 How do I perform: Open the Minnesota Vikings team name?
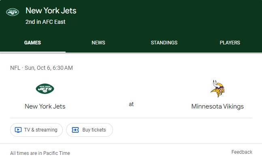[217, 107]
